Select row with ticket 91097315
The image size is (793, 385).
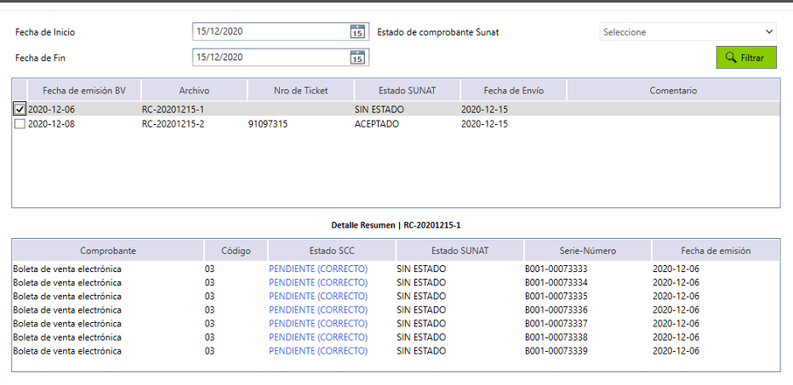(x=279, y=124)
